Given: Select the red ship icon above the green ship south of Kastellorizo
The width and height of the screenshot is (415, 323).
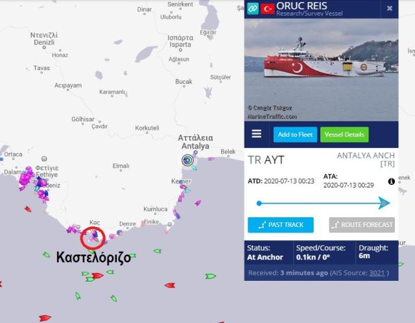Looking at the screenshot, I should point(97,276).
